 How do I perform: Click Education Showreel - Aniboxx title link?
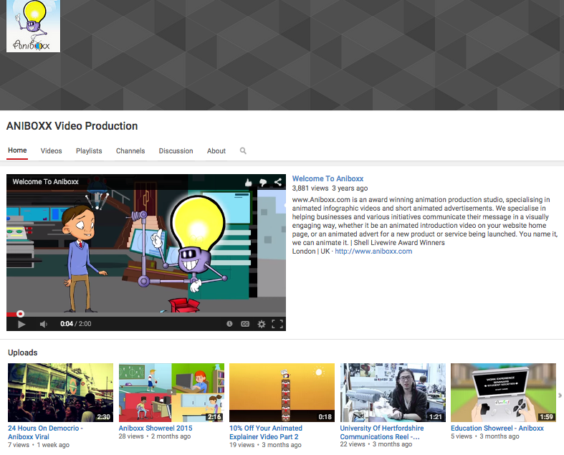click(x=497, y=428)
